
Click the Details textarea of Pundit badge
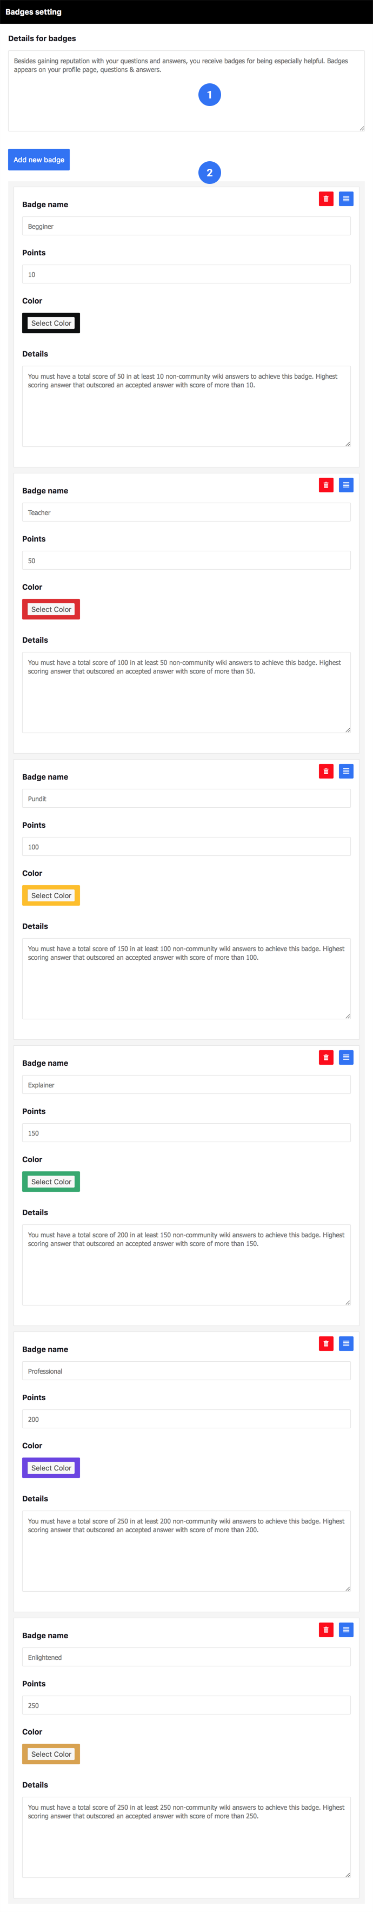point(186,979)
